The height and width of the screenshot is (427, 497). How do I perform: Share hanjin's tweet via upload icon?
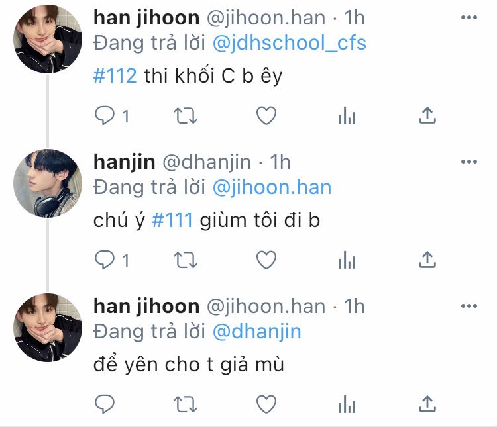[x=427, y=260]
